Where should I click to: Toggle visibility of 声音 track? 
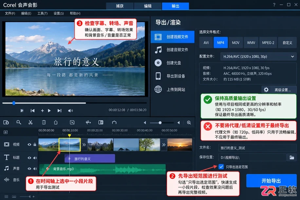pos(29,169)
